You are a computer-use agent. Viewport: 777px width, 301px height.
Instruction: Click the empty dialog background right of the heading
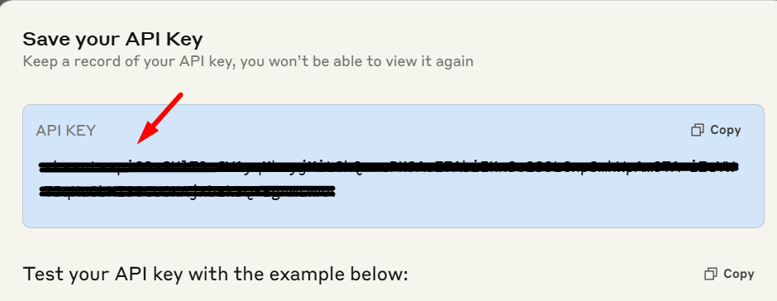click(x=488, y=40)
